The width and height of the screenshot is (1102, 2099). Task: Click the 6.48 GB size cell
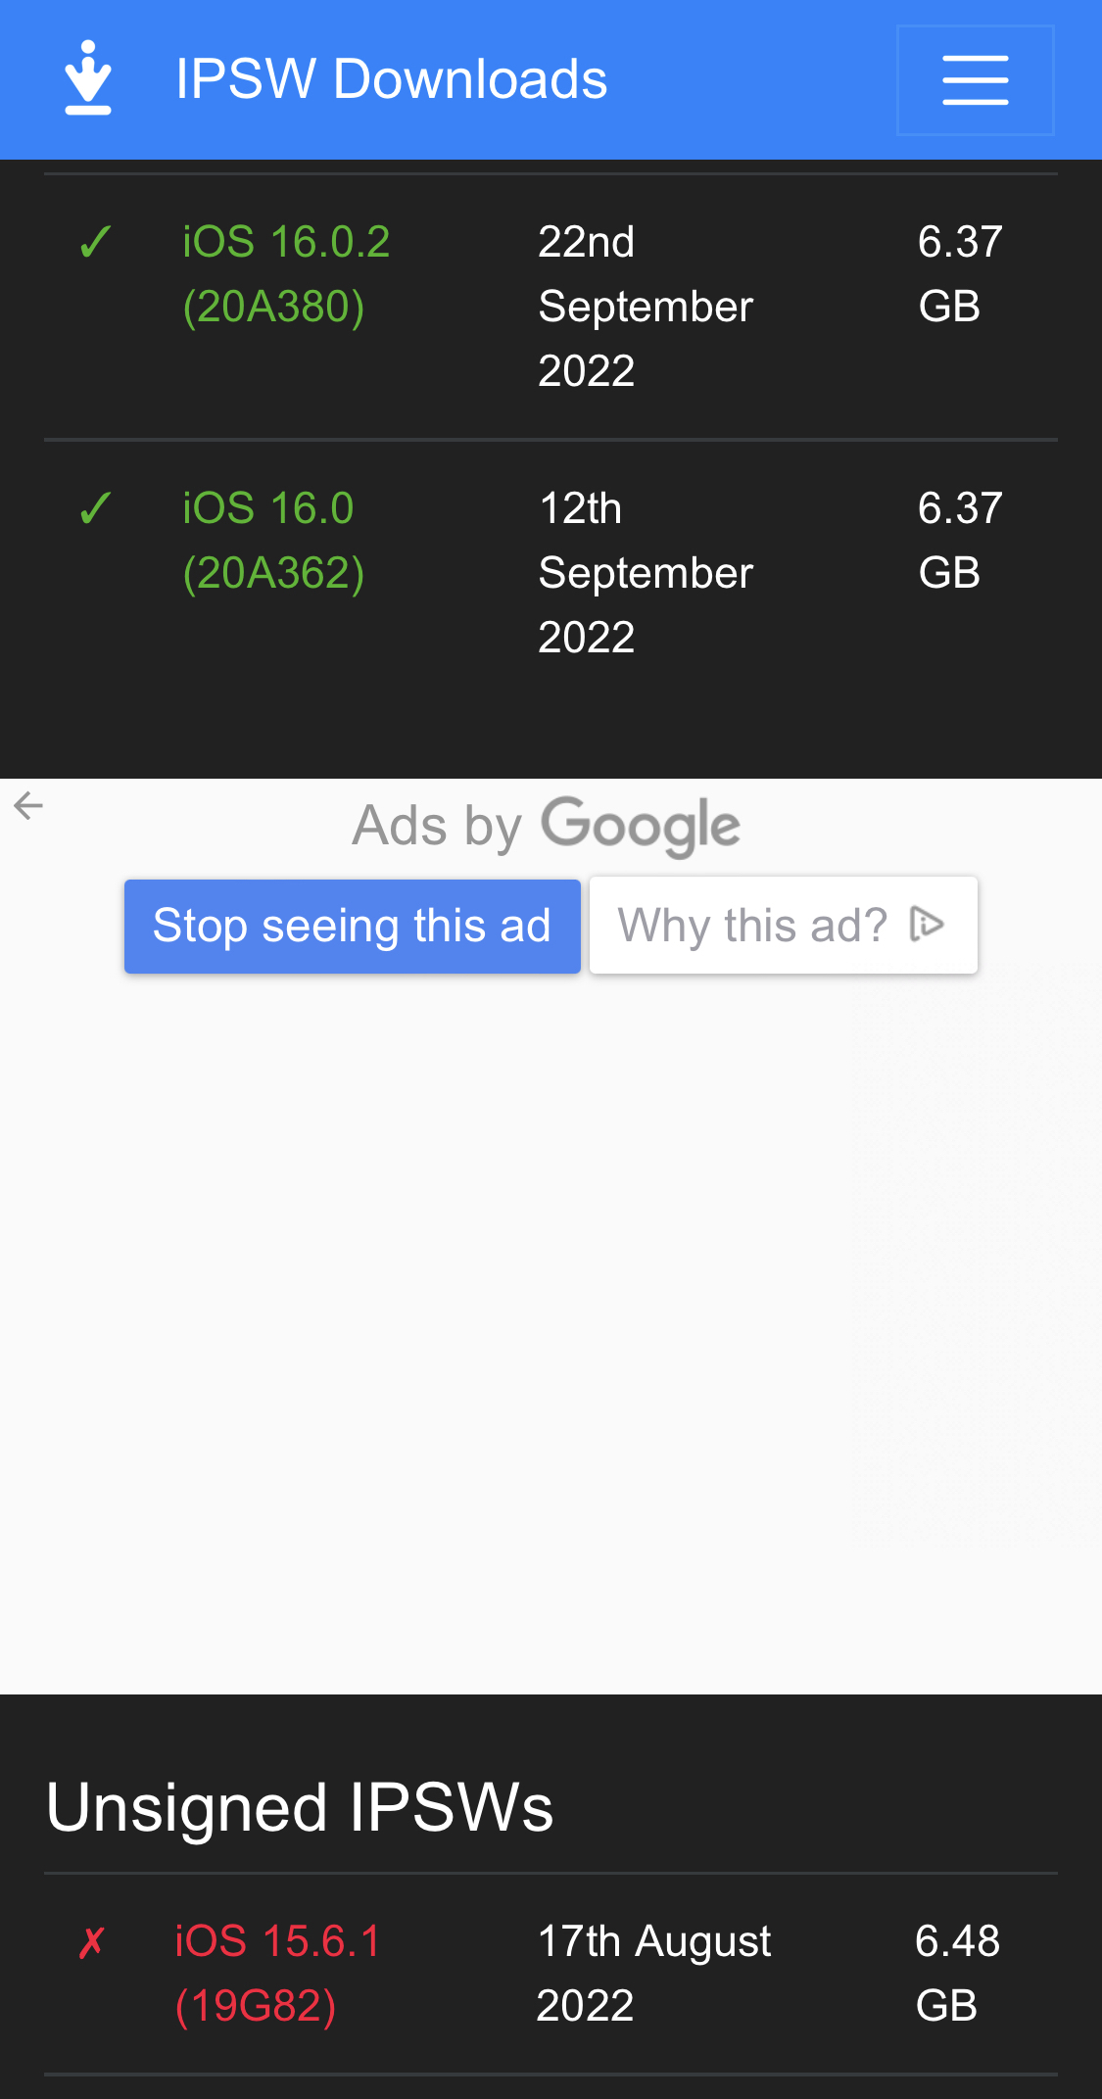[957, 1974]
